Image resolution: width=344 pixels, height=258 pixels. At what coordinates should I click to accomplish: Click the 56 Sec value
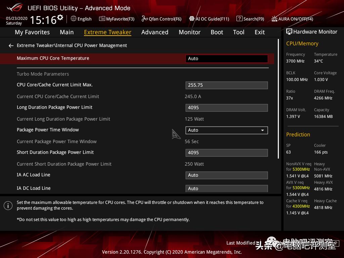click(x=191, y=141)
